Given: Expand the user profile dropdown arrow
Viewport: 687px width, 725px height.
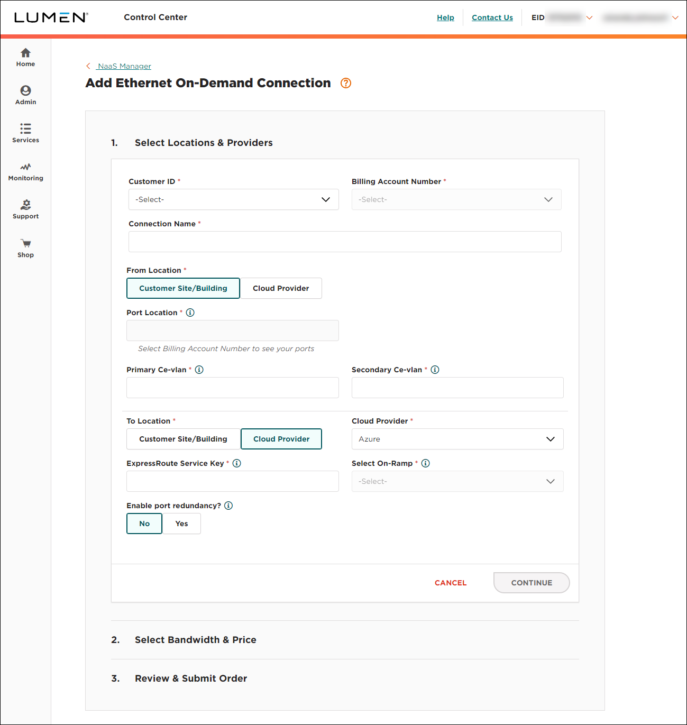Looking at the screenshot, I should tap(675, 18).
